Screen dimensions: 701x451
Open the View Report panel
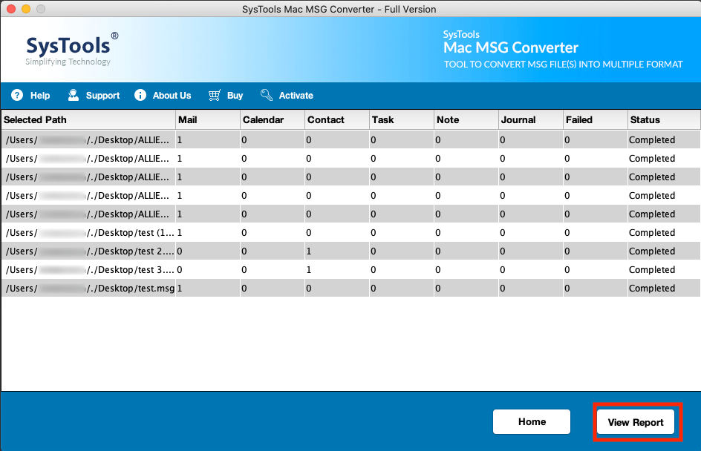coord(636,421)
